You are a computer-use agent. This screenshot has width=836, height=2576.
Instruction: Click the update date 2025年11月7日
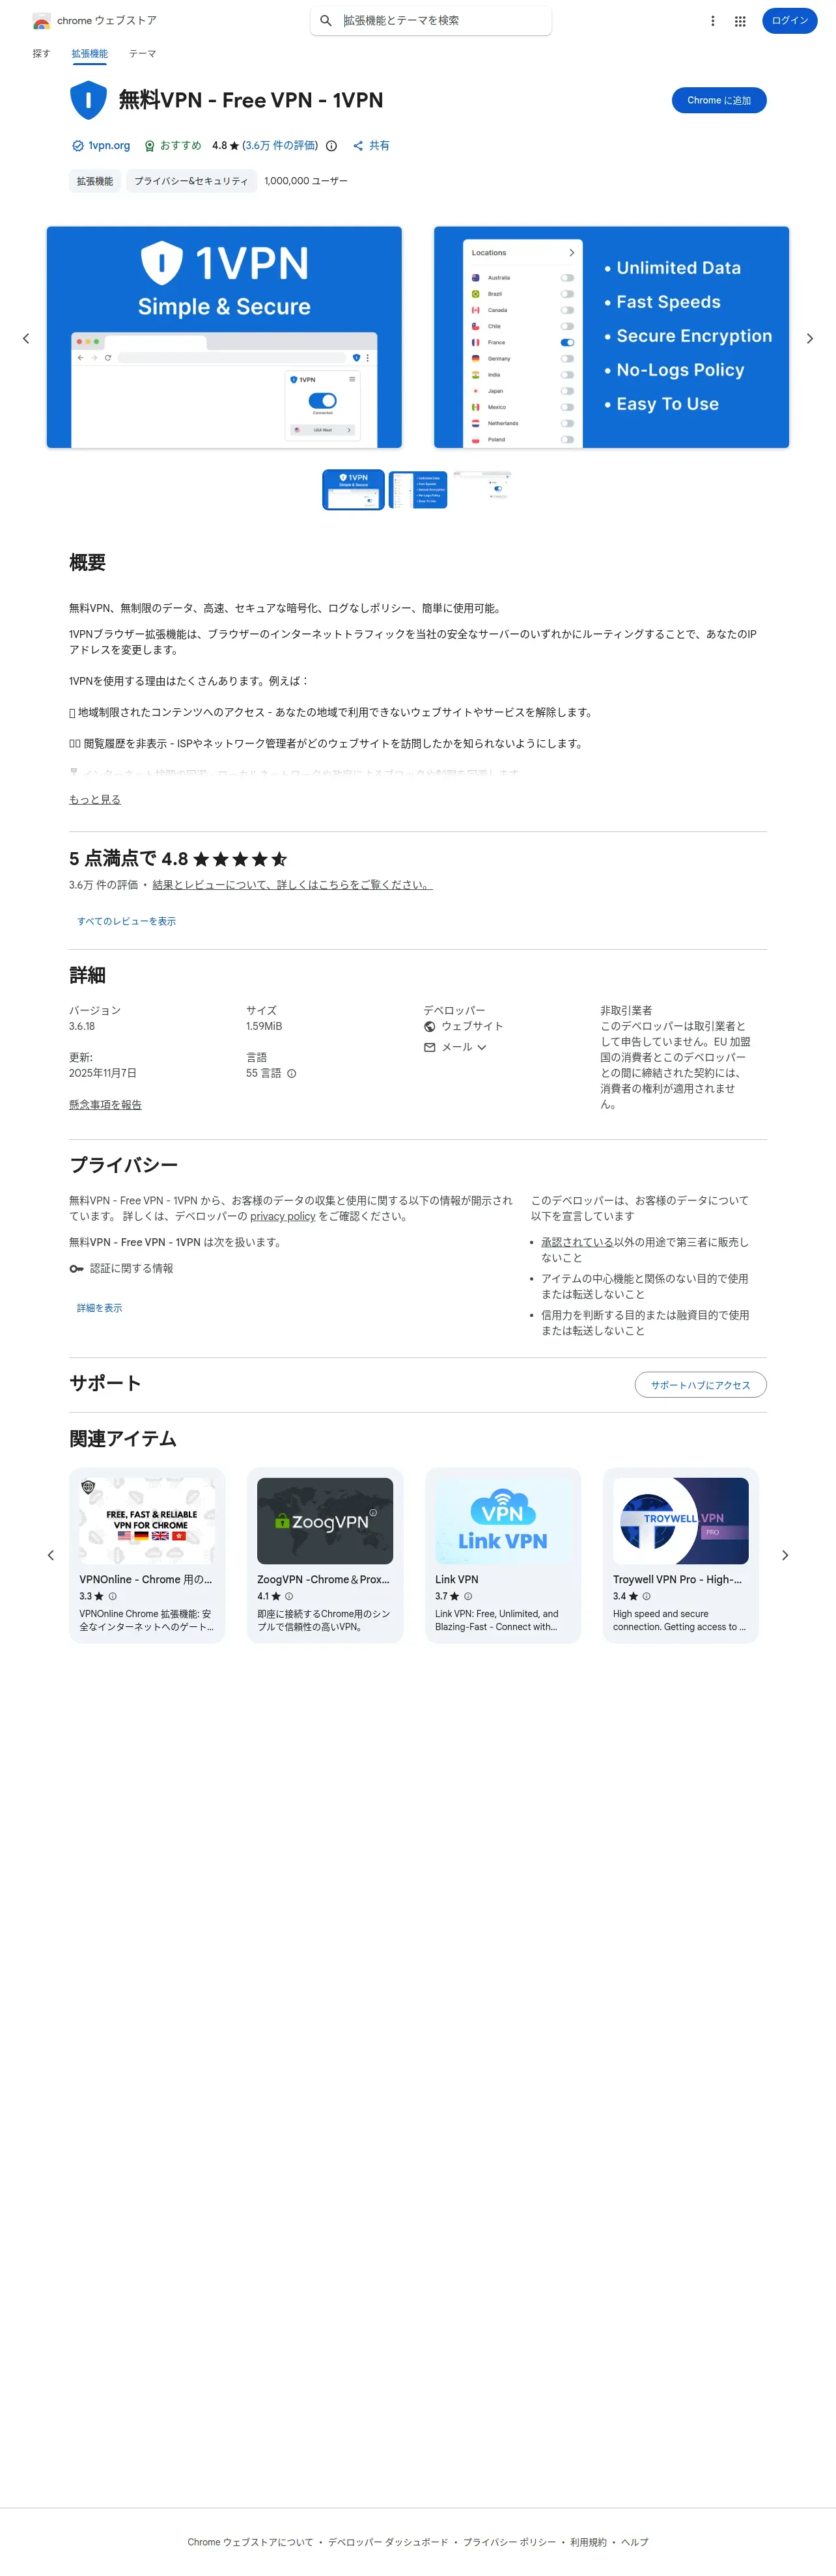coord(103,1073)
